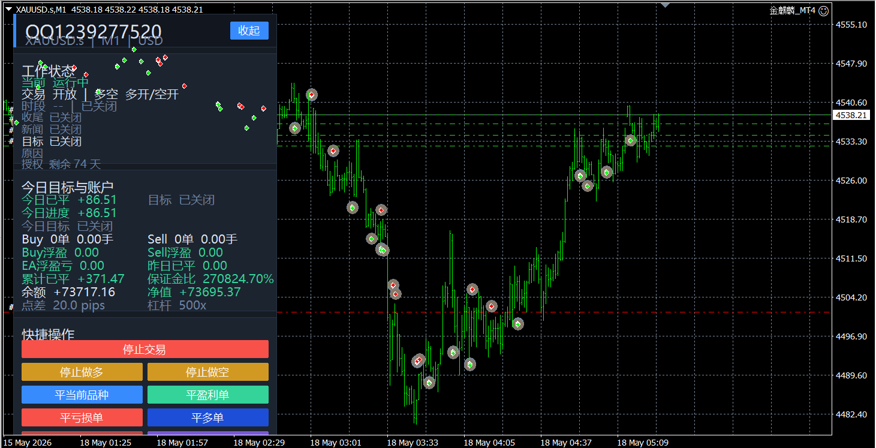Click the 4504.20 price axis label
Screen dimensions: 876x448
tap(851, 297)
